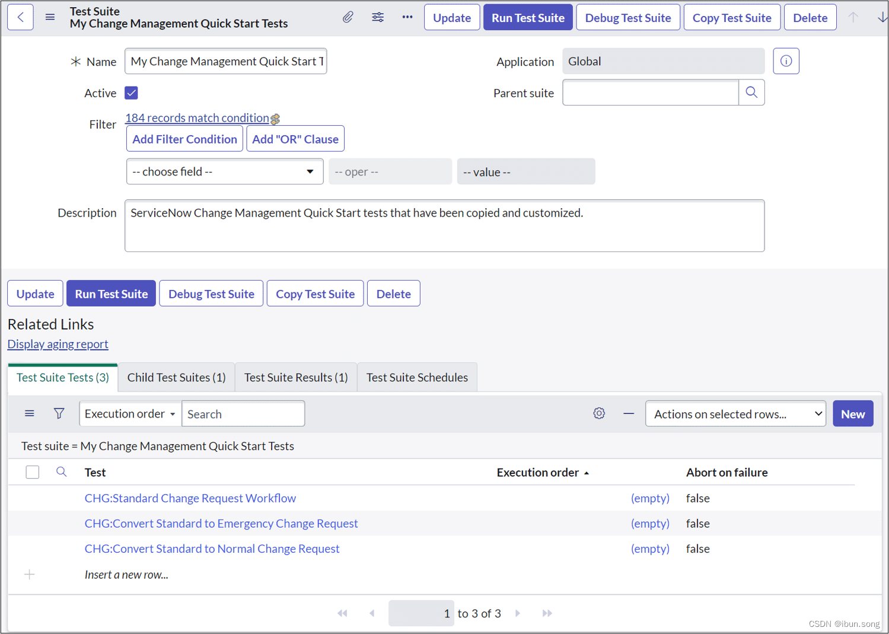Click the filter value field
The width and height of the screenshot is (889, 634).
526,171
